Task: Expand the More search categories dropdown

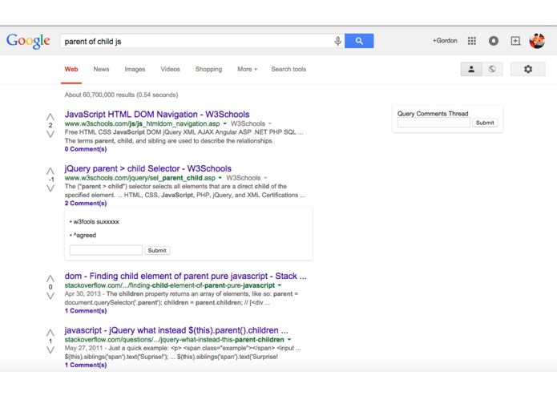Action: coord(247,69)
